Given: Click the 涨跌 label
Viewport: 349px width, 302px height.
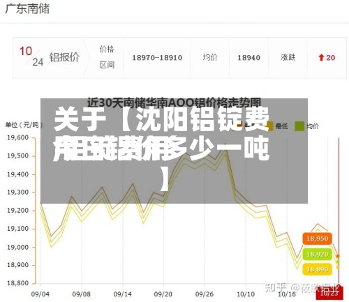Looking at the screenshot, I should [288, 57].
